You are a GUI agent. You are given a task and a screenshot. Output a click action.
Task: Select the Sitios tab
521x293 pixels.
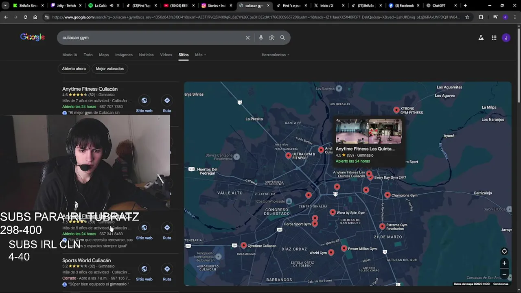184,55
